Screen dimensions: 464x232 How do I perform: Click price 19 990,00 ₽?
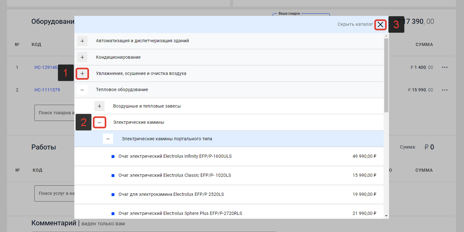365,194
